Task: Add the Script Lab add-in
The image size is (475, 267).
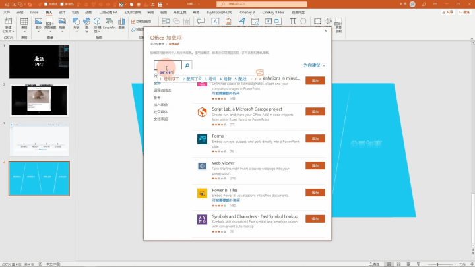Action: tap(315, 111)
